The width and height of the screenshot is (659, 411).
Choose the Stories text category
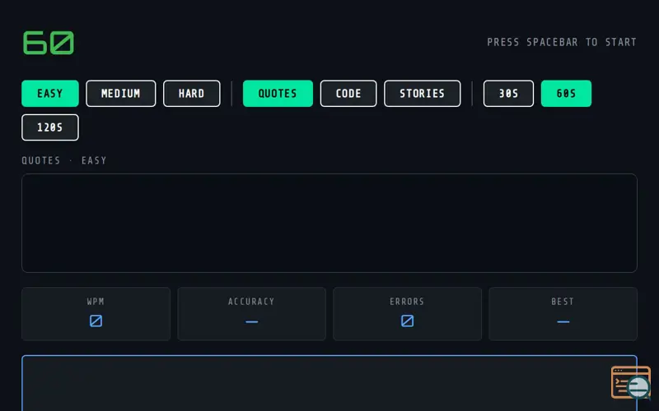point(422,94)
